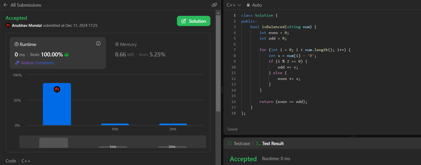Click the for loop code line
The height and width of the screenshot is (165, 421).
click(305, 50)
